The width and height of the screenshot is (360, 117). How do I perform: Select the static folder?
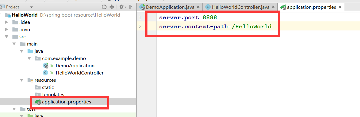coord(48,87)
